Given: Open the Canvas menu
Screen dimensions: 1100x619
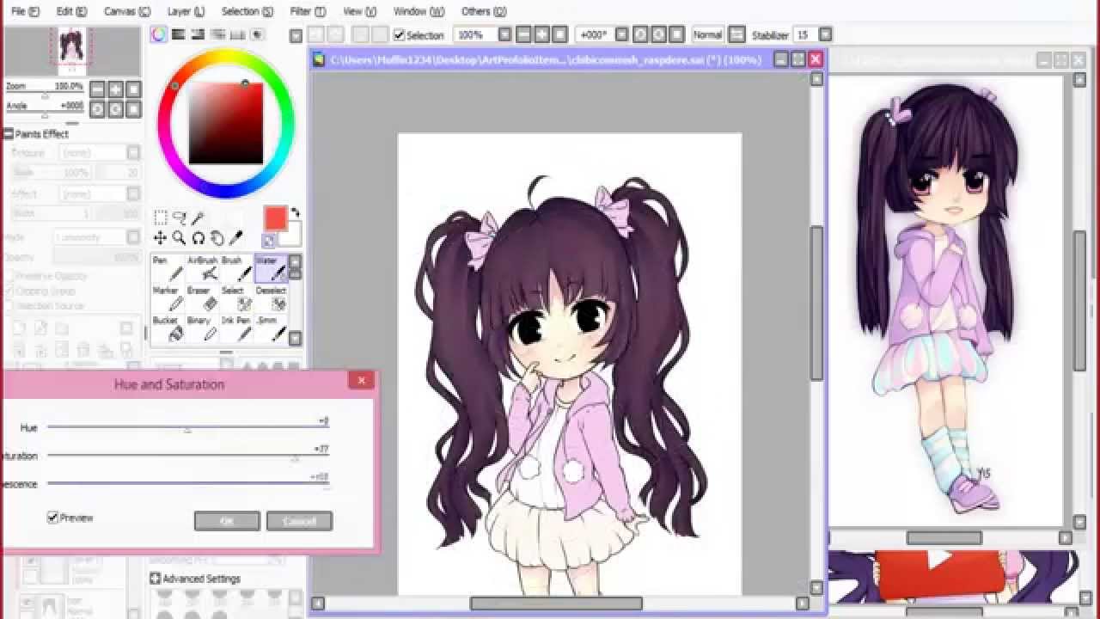Looking at the screenshot, I should tap(127, 11).
